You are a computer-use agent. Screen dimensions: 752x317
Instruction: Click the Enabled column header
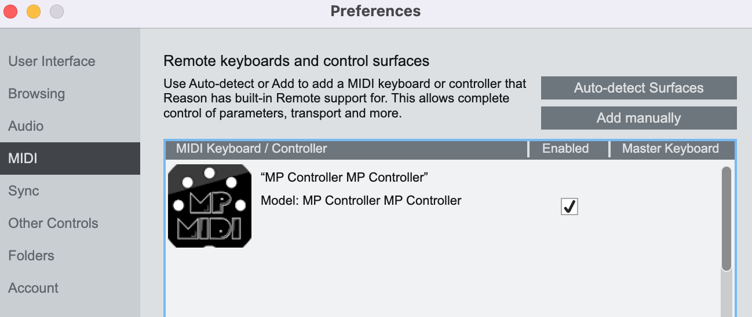pyautogui.click(x=565, y=149)
